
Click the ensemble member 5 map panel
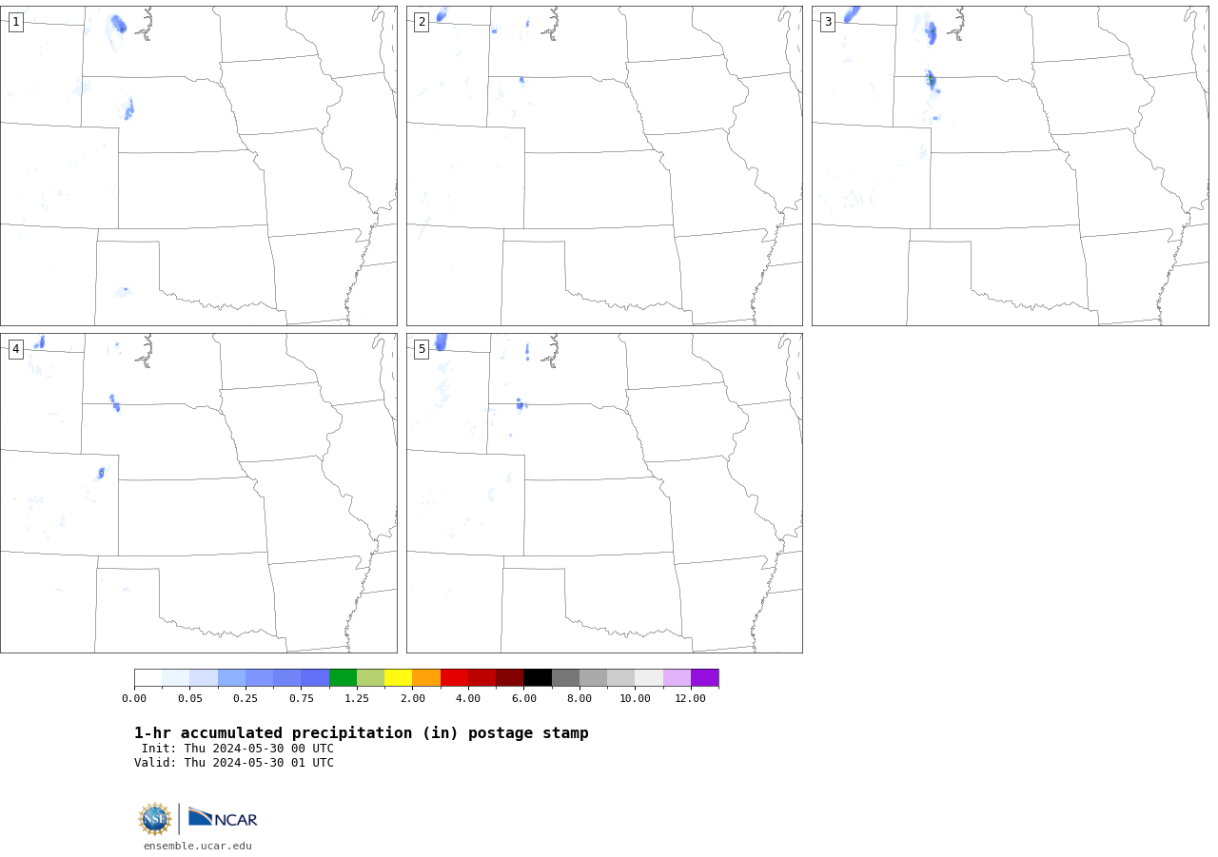click(604, 493)
